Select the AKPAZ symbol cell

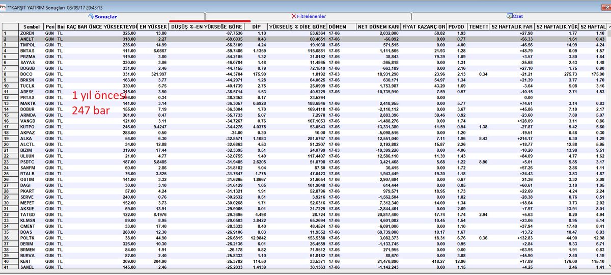[x=31, y=133]
